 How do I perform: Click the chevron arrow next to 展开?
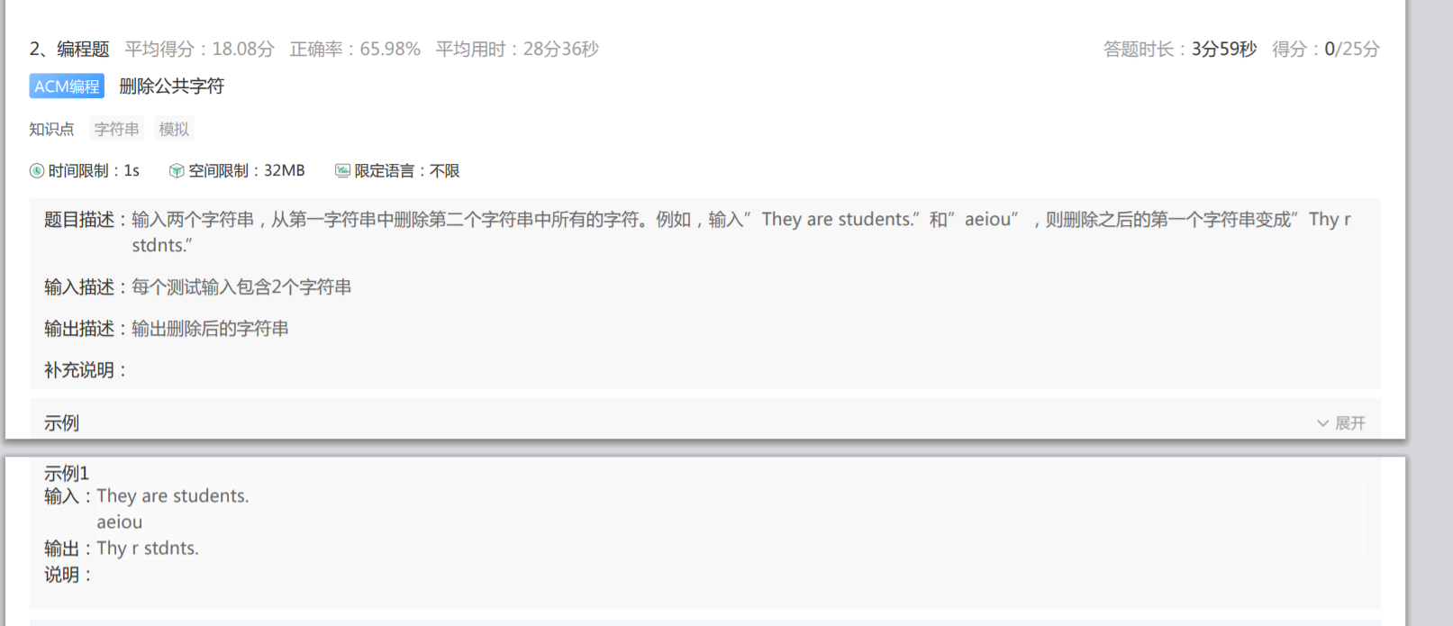pyautogui.click(x=1322, y=423)
